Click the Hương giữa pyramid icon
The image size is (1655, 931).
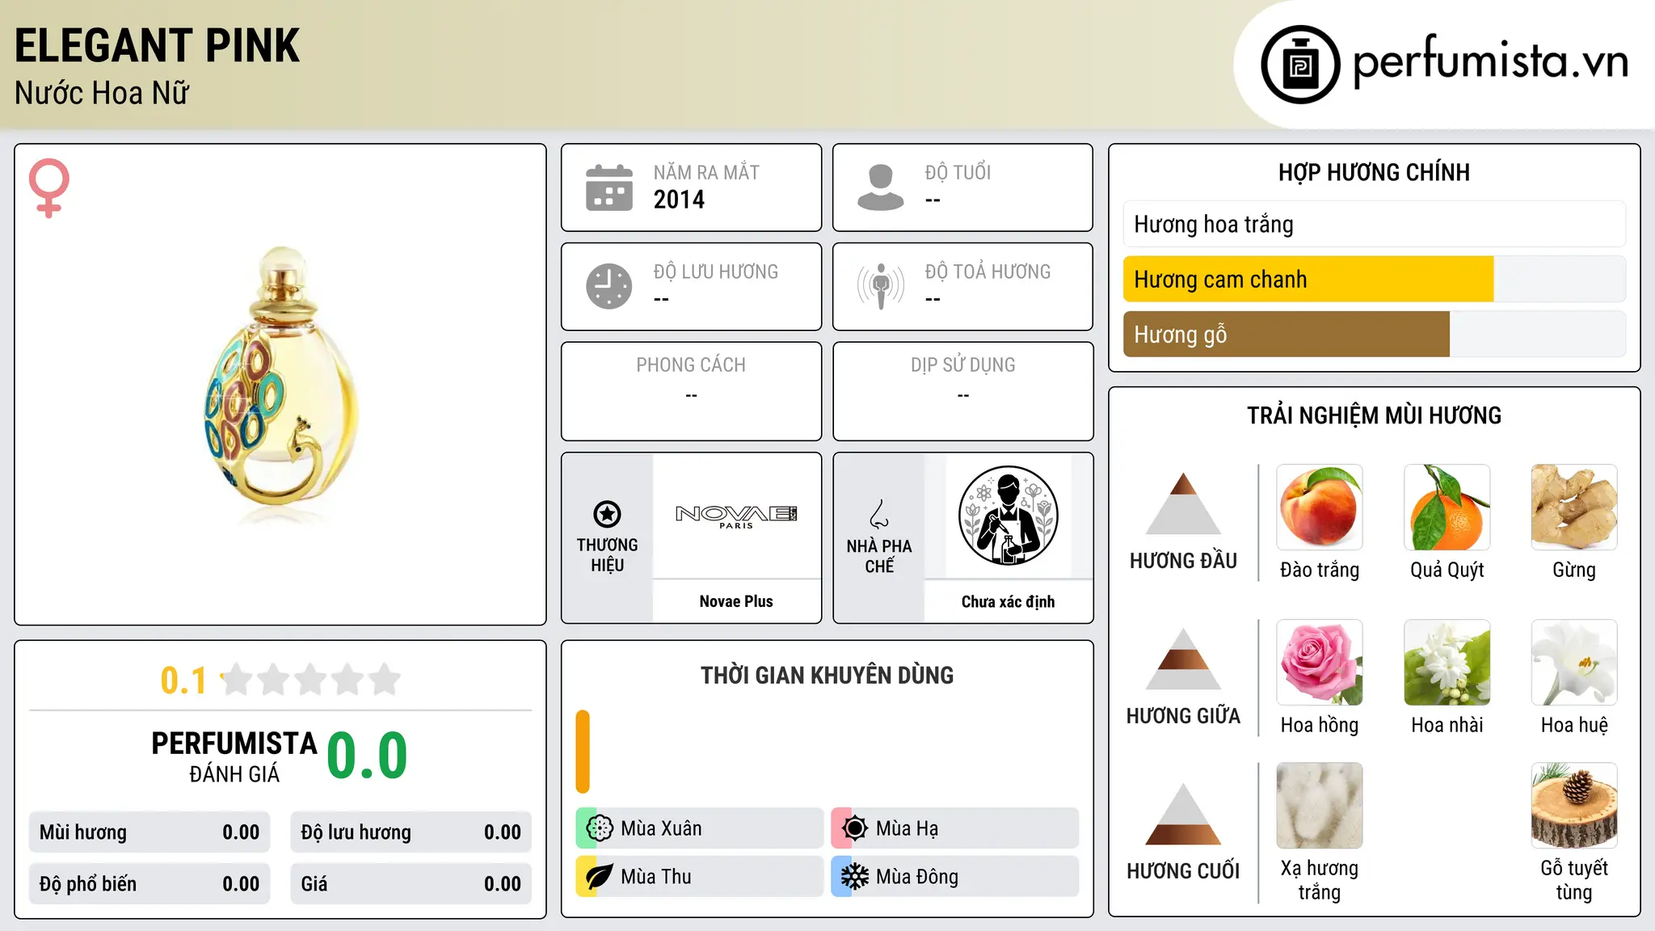click(1183, 658)
